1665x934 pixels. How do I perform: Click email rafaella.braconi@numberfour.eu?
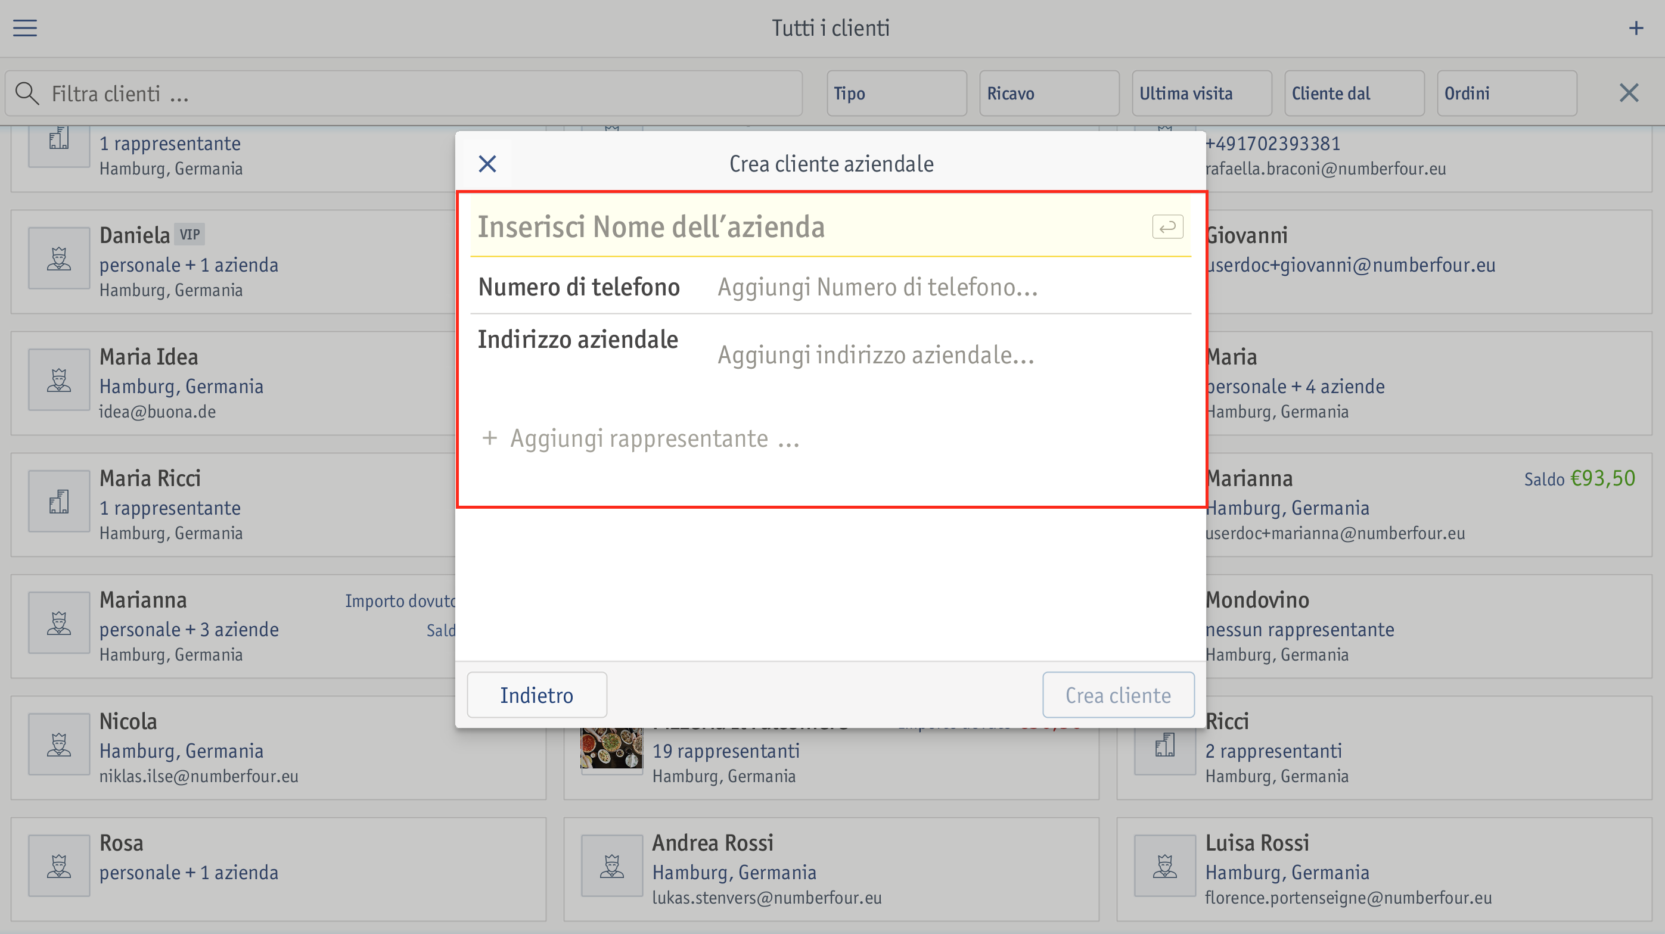coord(1326,169)
